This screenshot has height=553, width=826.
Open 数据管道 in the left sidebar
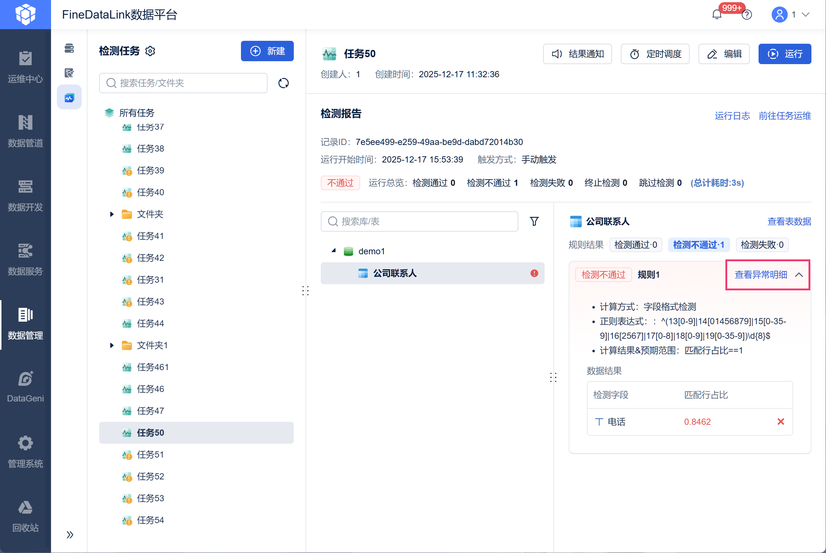(x=26, y=132)
